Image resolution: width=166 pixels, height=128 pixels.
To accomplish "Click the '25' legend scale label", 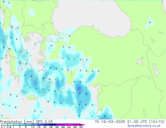I will click(51, 127).
